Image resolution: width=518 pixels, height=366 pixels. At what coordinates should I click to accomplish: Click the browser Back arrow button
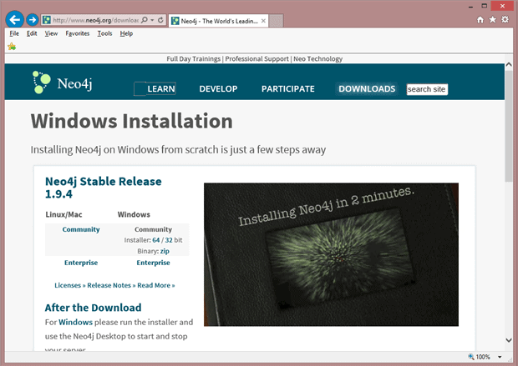tap(14, 20)
